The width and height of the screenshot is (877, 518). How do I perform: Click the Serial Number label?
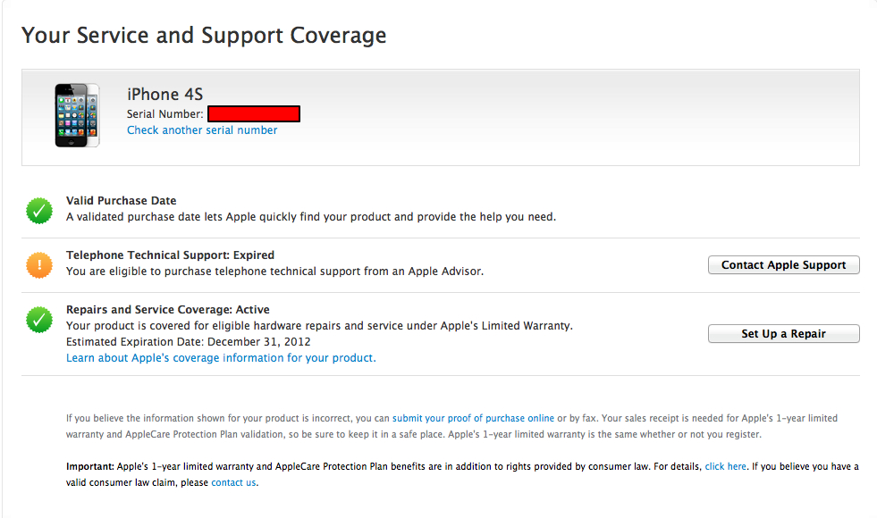[x=164, y=114]
